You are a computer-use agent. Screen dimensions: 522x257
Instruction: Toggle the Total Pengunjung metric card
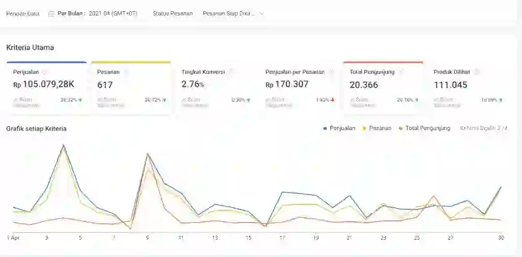coord(383,88)
